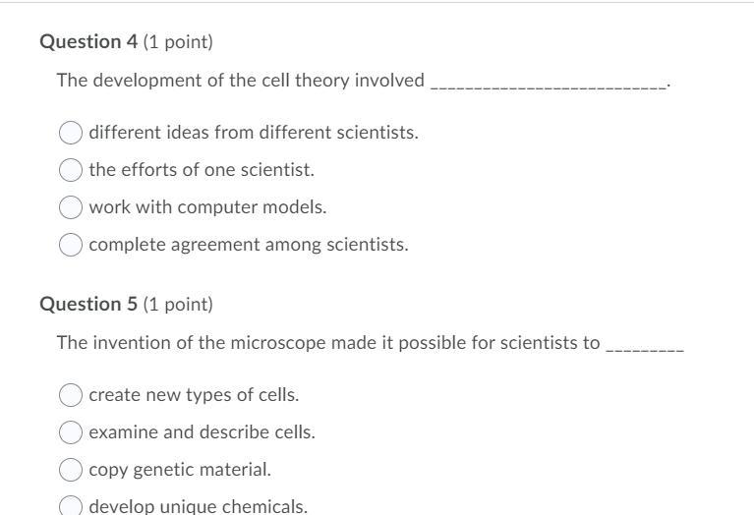This screenshot has width=754, height=515.
Task: Pick 'copy genetic material' radio button
Action: tap(71, 470)
